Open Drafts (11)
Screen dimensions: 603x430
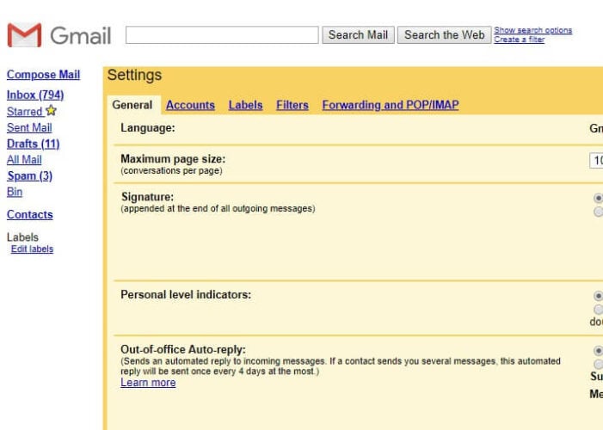coord(33,144)
